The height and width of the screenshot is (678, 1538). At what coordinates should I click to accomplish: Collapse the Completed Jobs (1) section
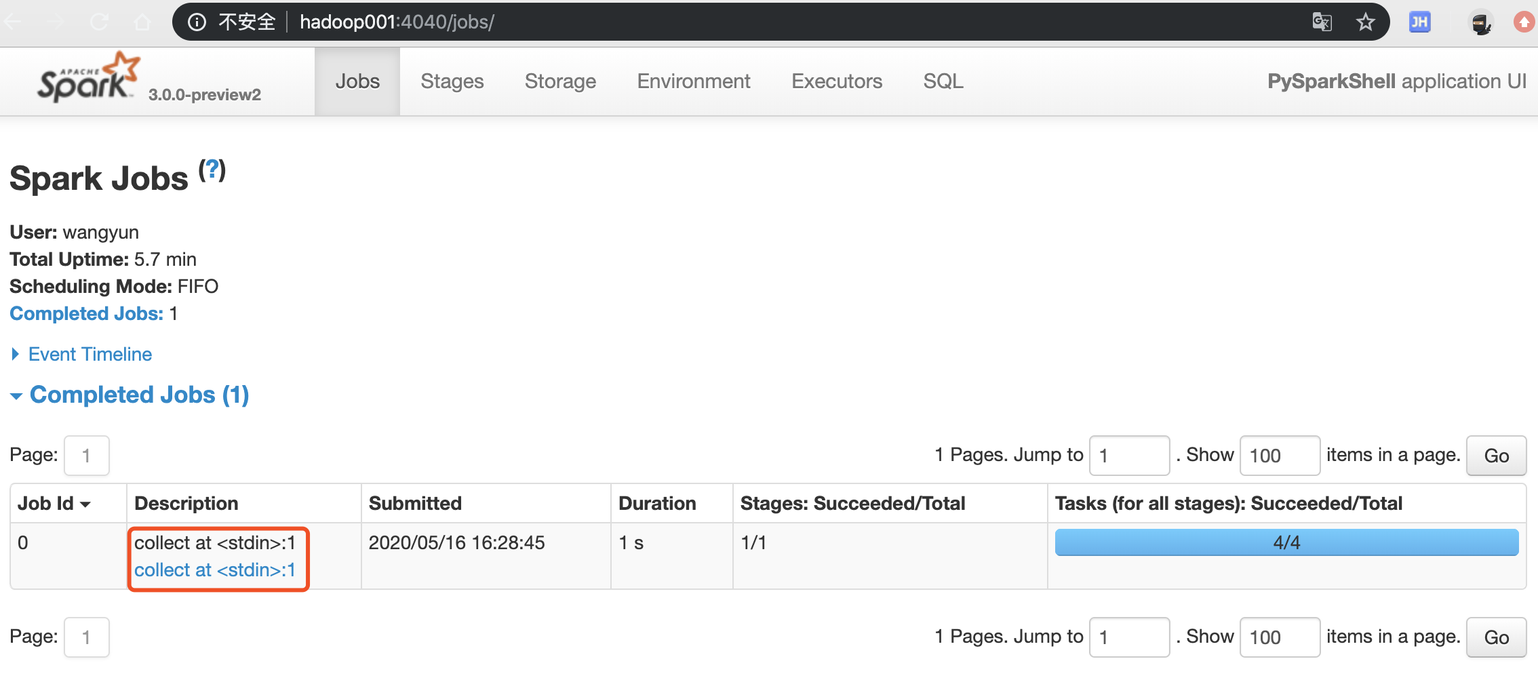[138, 395]
